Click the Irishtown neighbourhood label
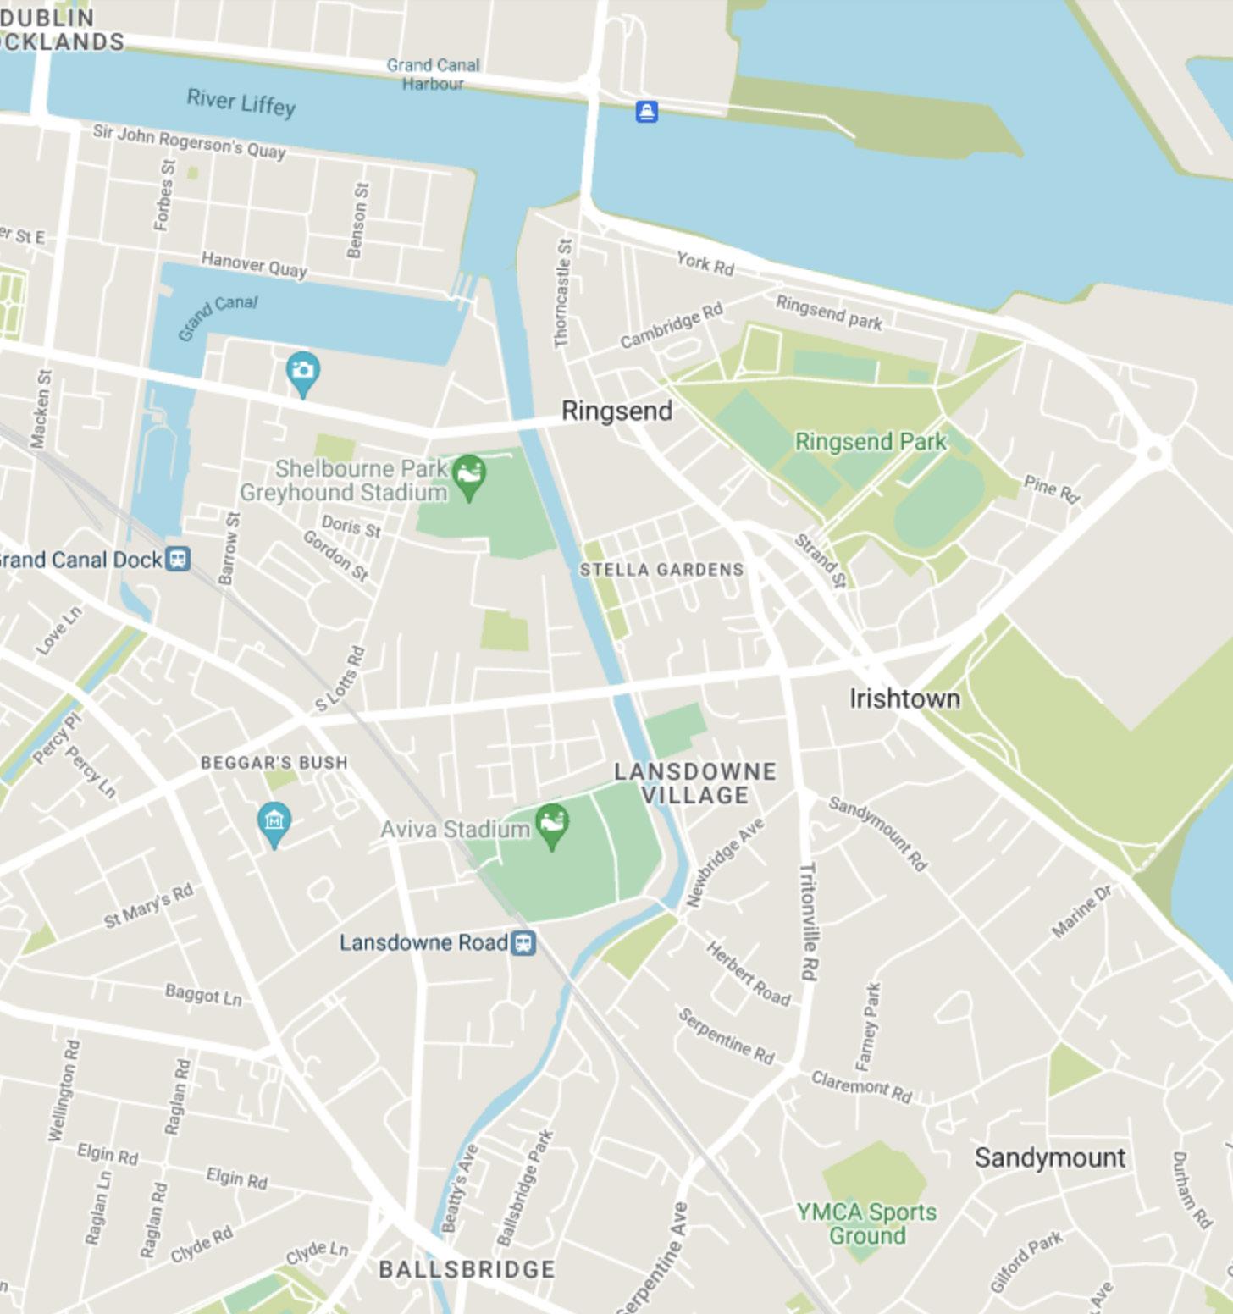 tap(904, 698)
